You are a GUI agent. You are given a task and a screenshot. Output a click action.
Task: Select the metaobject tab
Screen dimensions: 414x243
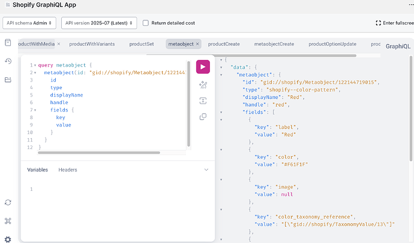click(x=181, y=44)
